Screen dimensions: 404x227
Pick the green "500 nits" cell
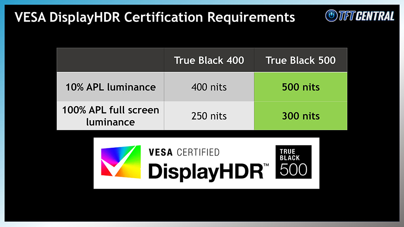(301, 87)
